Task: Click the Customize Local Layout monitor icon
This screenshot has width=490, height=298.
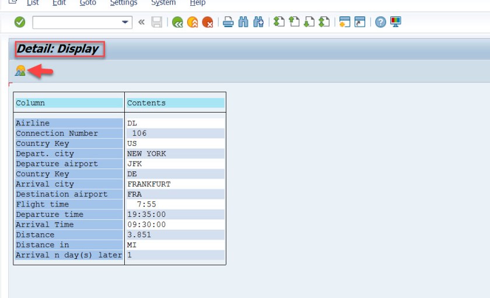Action: [395, 22]
